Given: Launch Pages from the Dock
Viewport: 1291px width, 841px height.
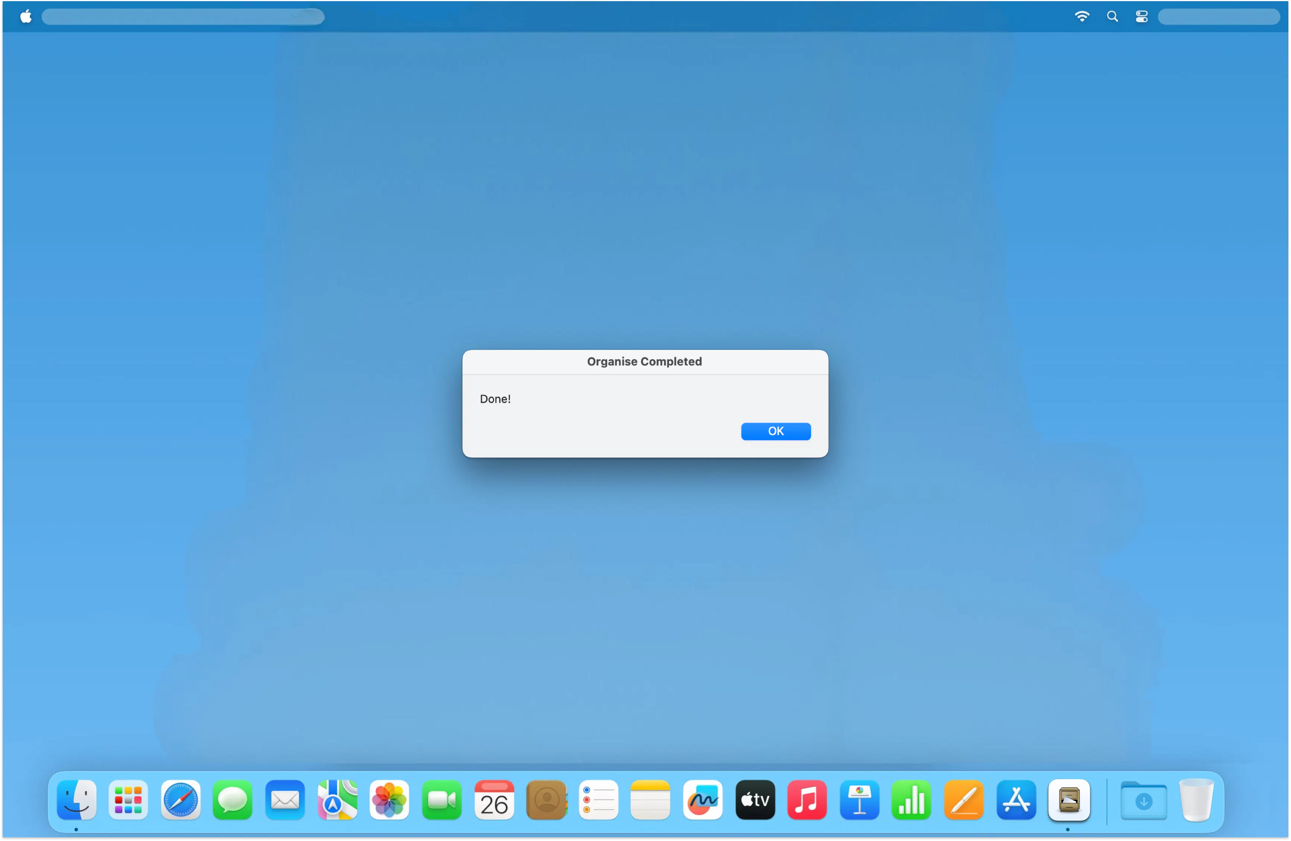Looking at the screenshot, I should click(x=964, y=800).
